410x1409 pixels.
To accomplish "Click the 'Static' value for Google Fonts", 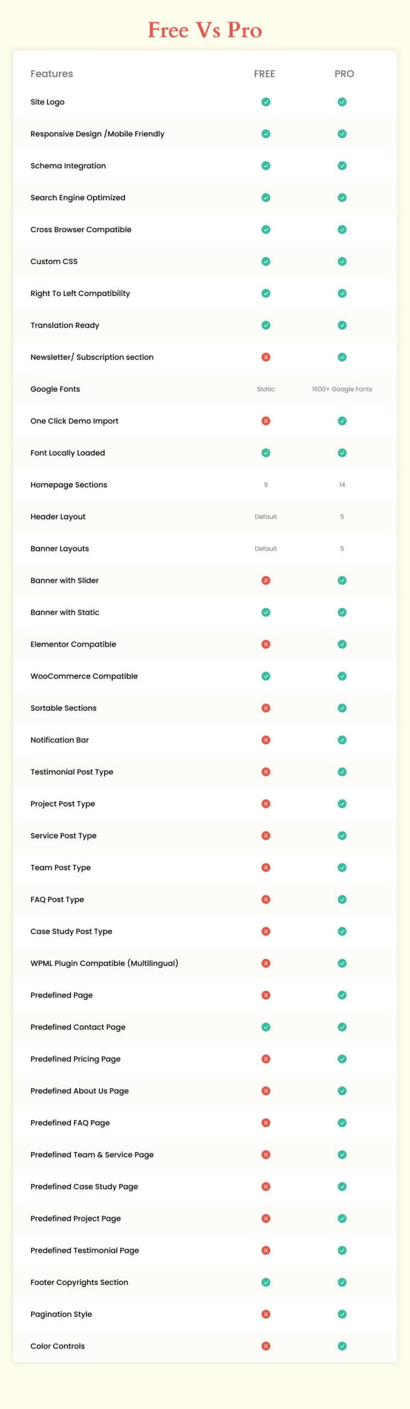I will [266, 389].
